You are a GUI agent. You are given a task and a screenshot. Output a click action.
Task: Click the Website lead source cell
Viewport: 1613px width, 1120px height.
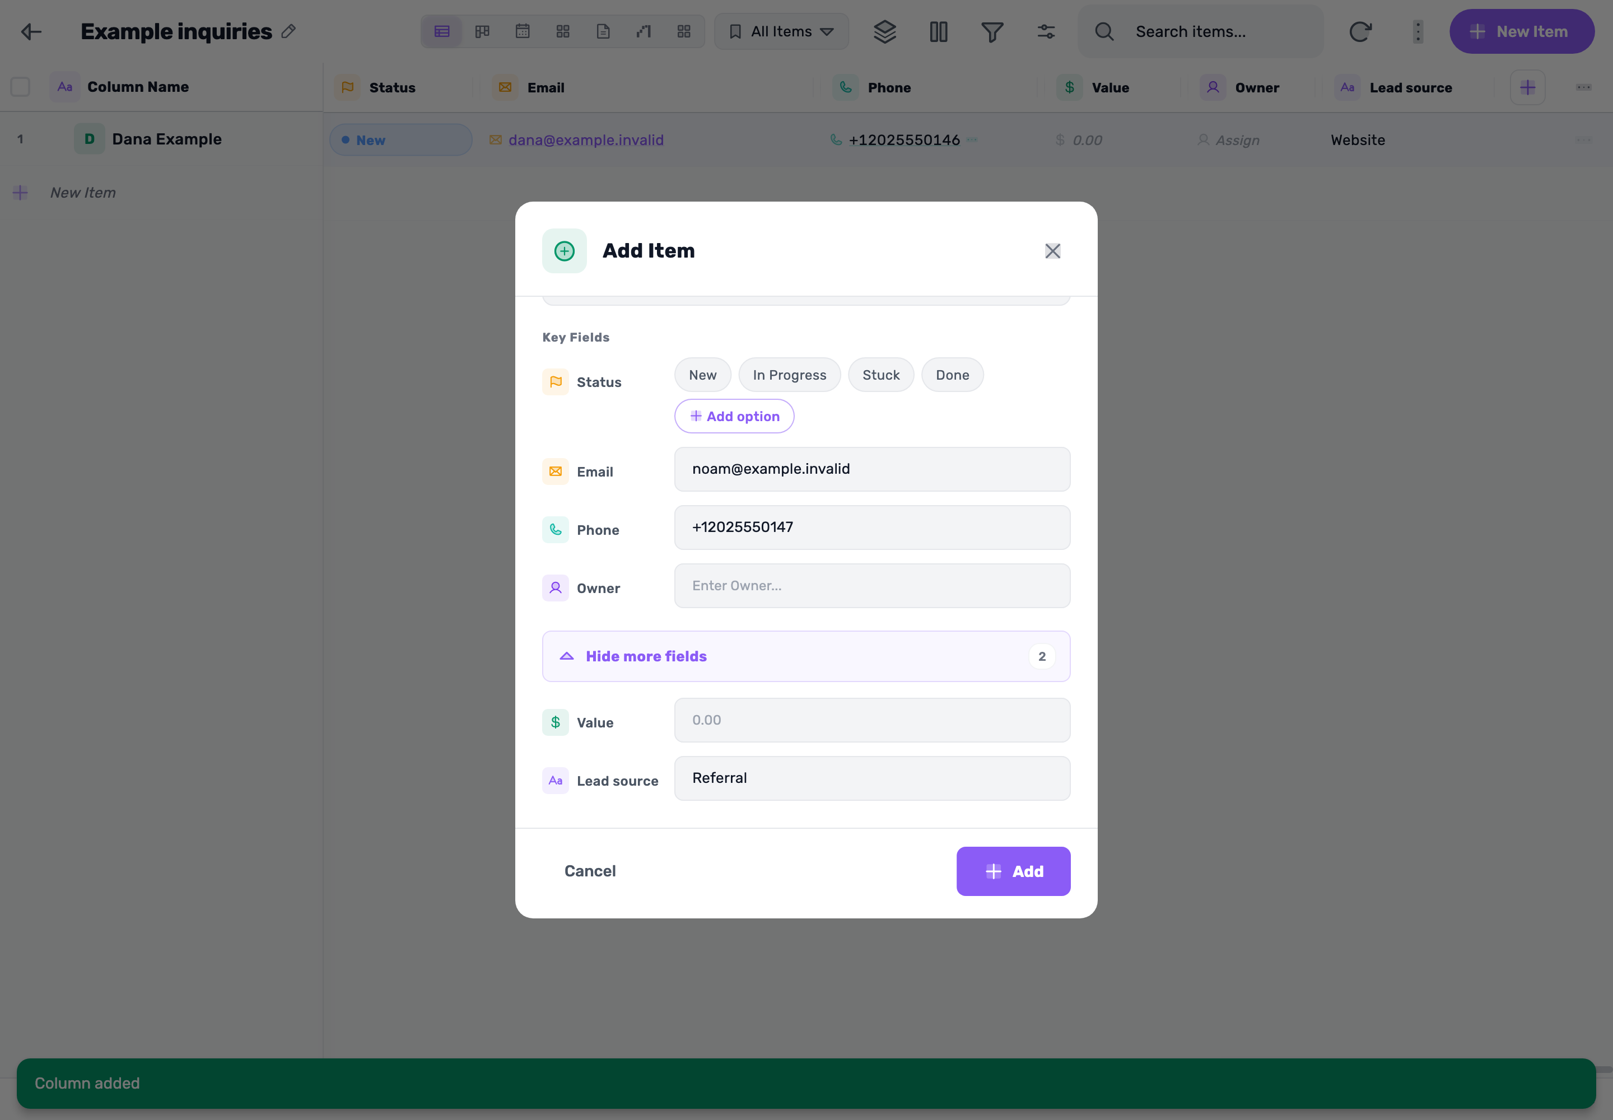pyautogui.click(x=1358, y=141)
